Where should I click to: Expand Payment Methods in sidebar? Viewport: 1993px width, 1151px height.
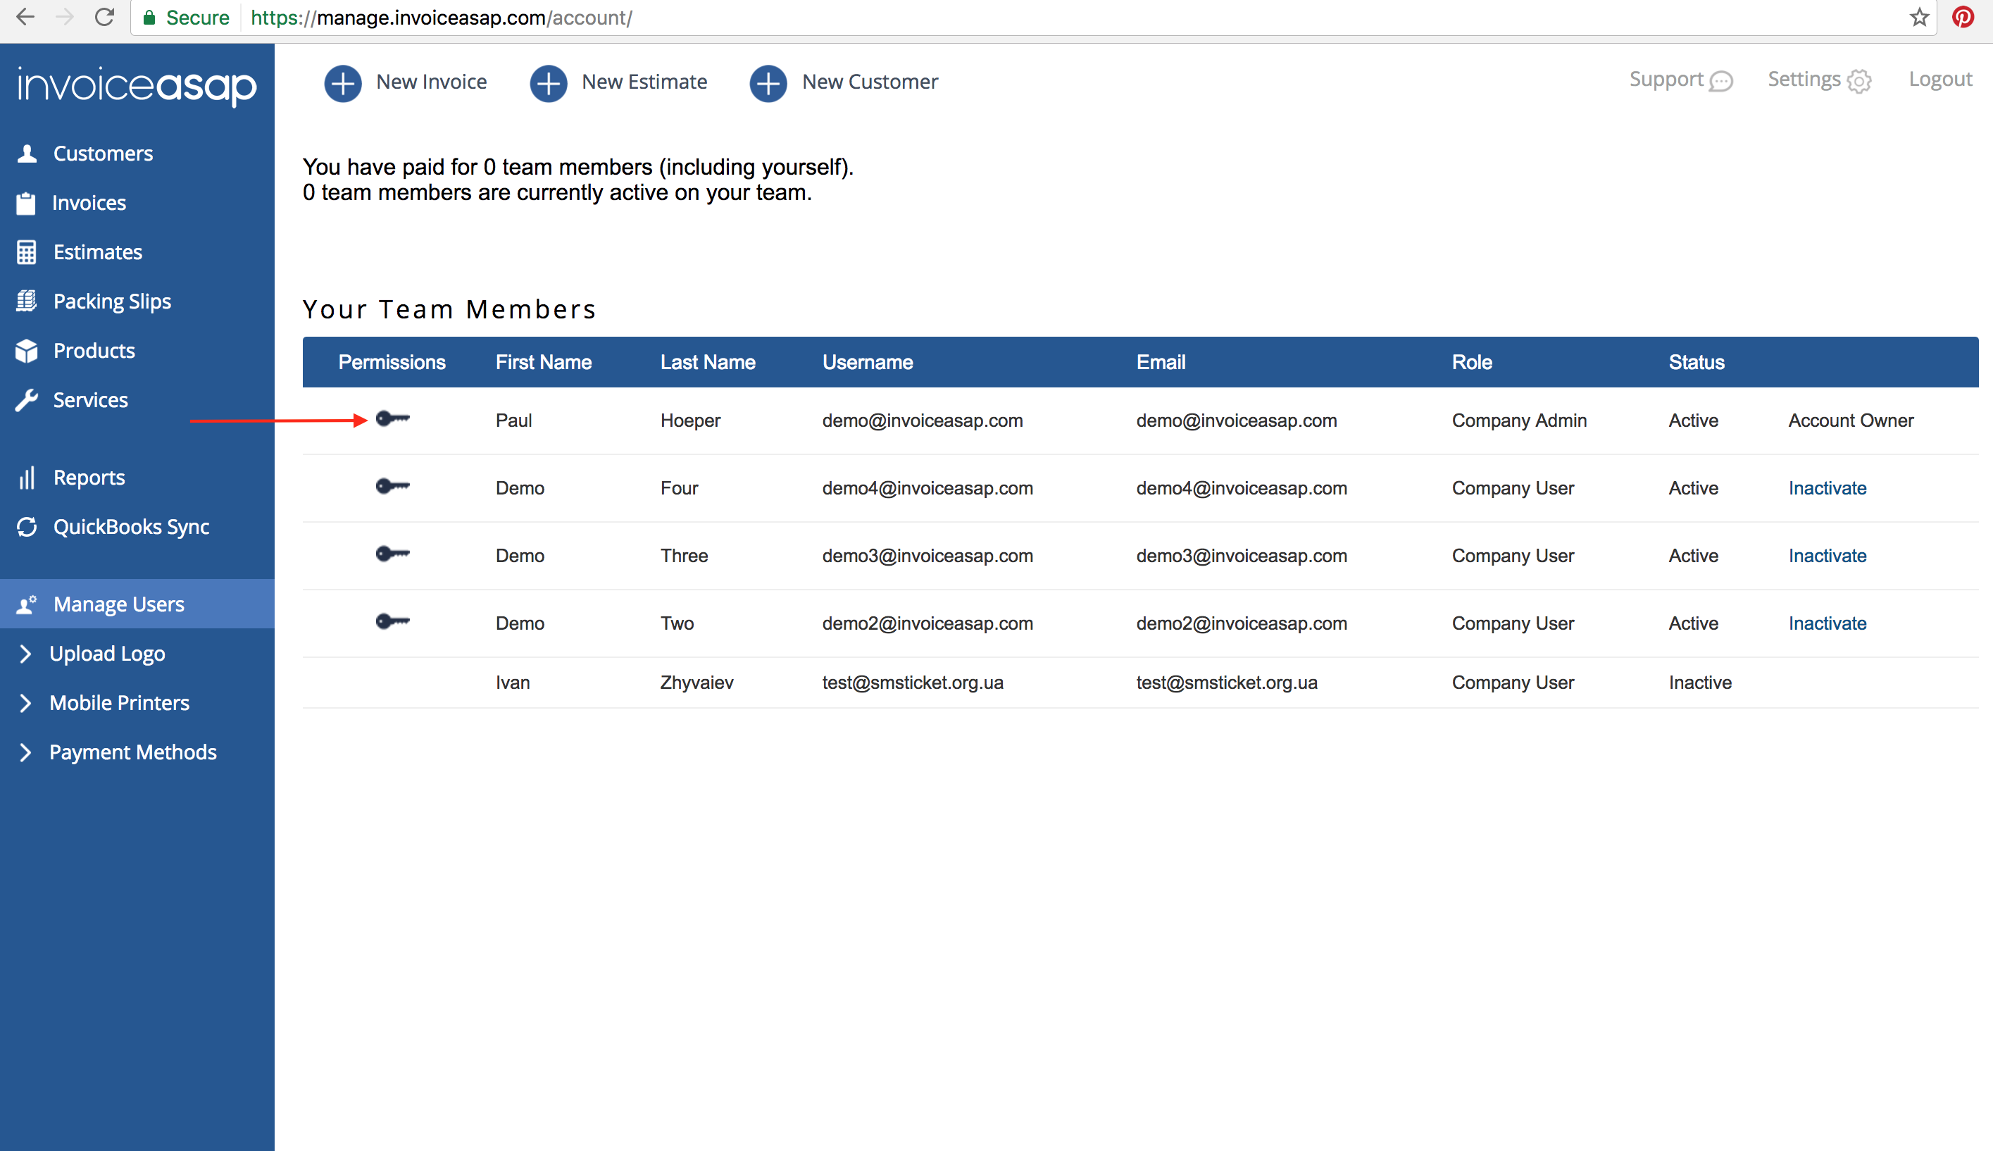pyautogui.click(x=25, y=752)
